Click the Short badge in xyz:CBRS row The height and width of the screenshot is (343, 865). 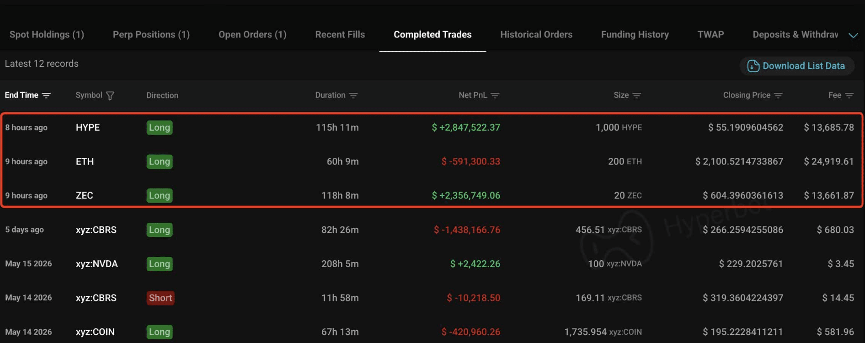pyautogui.click(x=160, y=298)
